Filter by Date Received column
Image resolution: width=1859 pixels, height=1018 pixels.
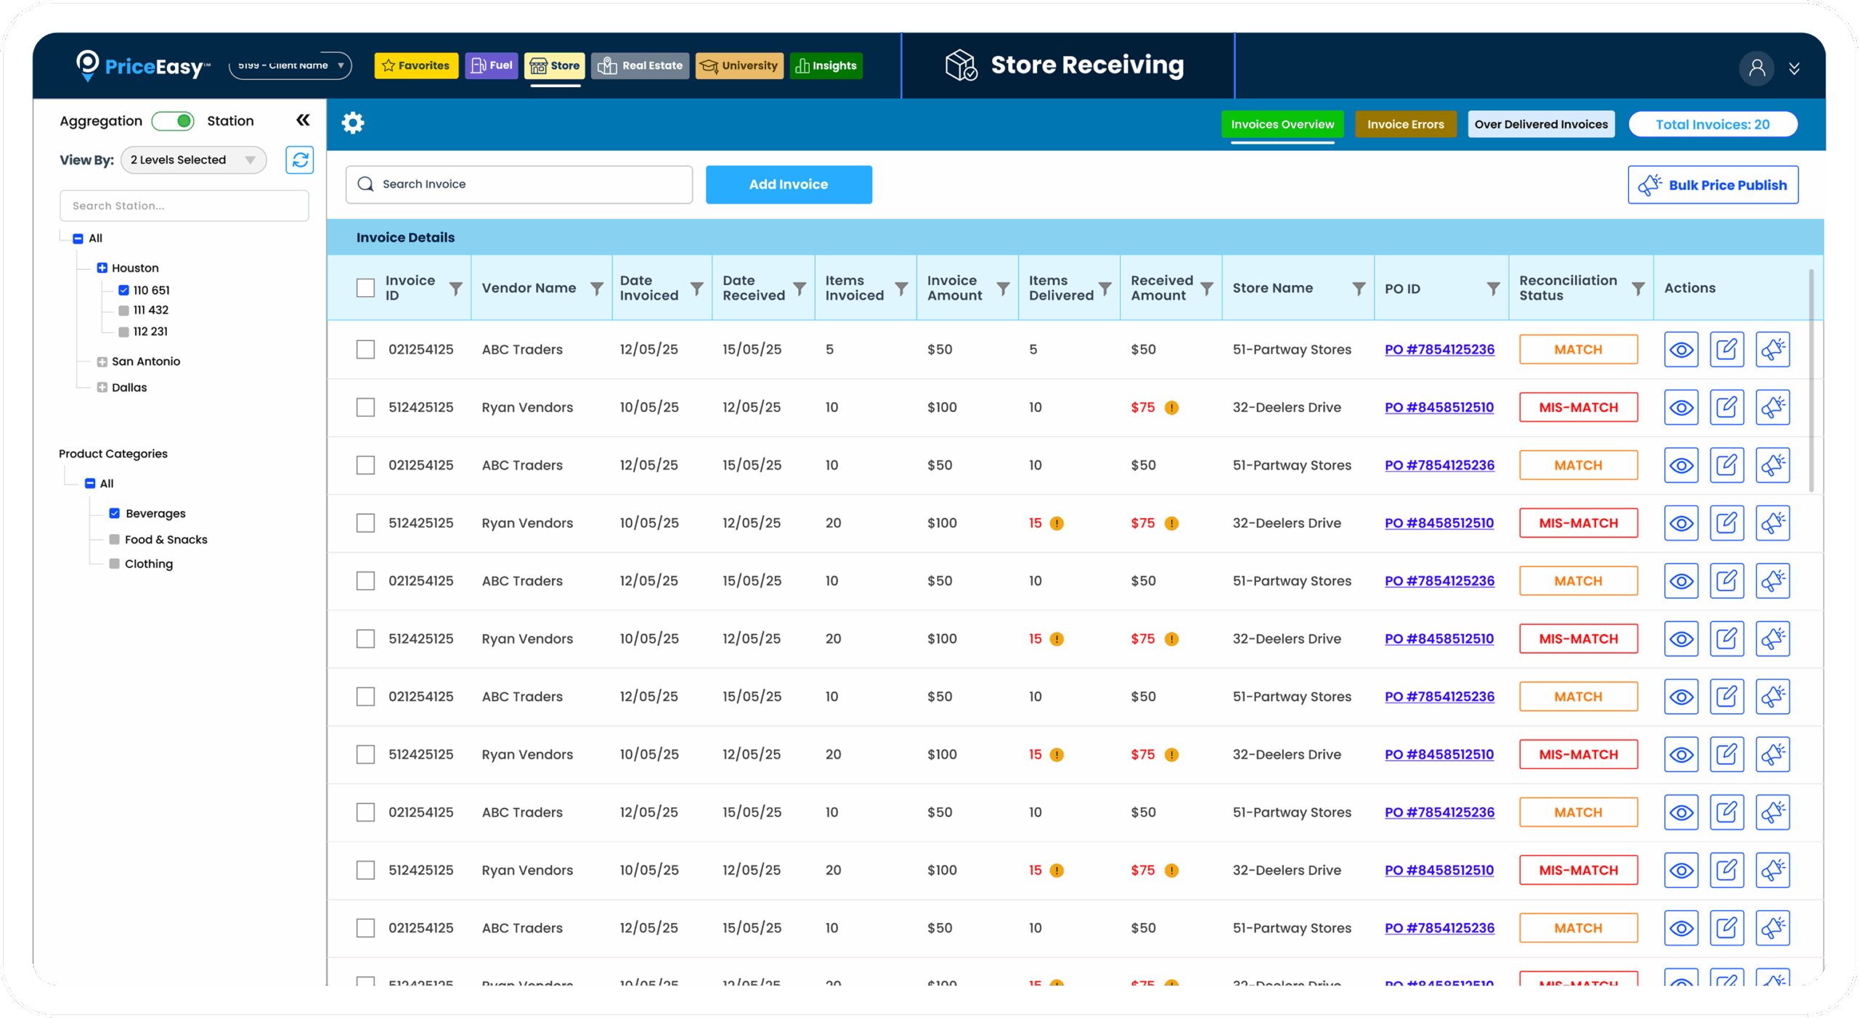[799, 289]
